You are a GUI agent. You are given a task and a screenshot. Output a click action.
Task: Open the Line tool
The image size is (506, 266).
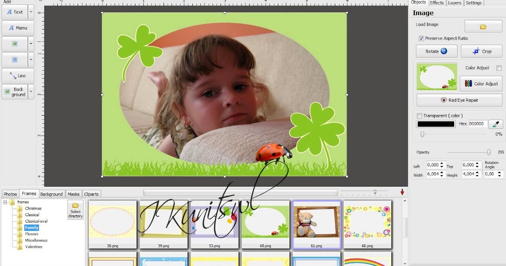17,76
